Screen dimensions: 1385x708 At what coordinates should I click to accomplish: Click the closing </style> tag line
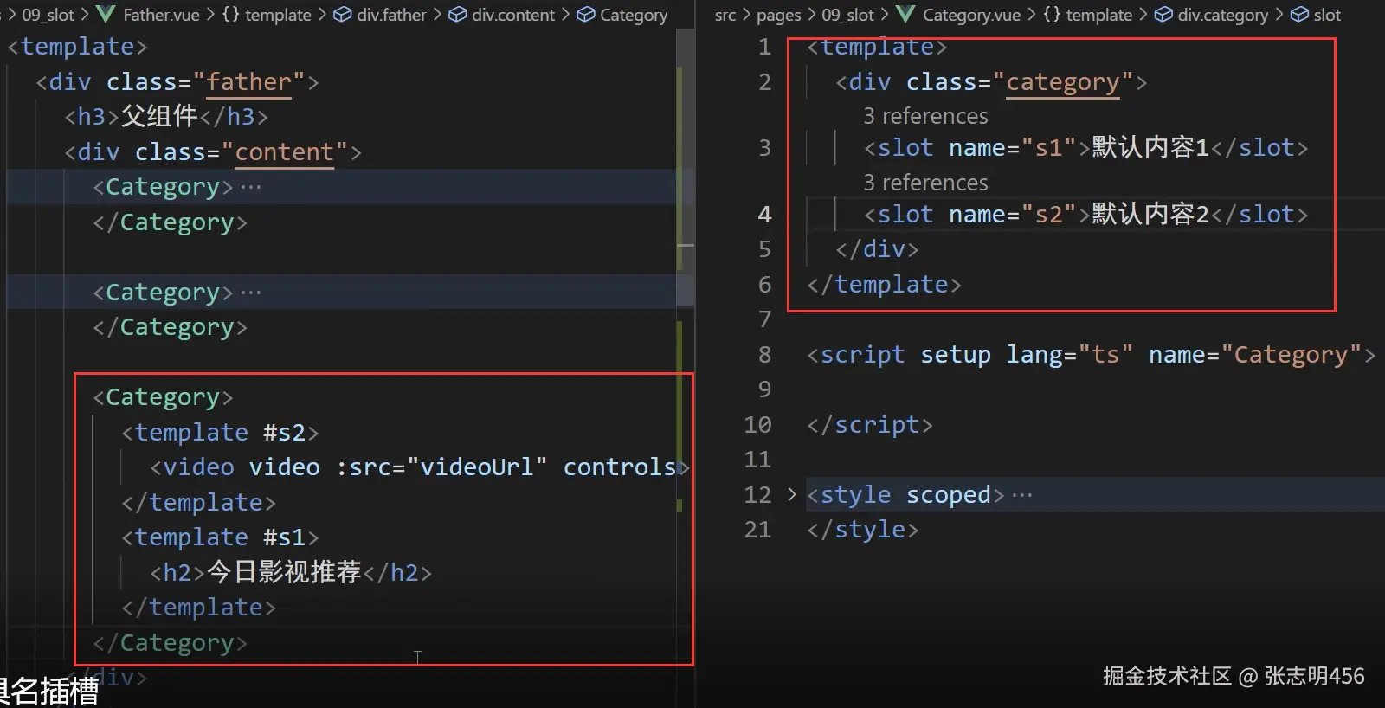click(x=863, y=530)
